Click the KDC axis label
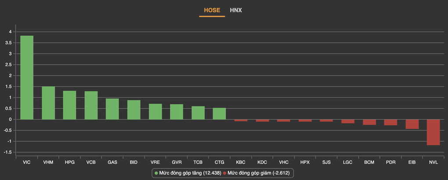The height and width of the screenshot is (180, 448). point(262,162)
